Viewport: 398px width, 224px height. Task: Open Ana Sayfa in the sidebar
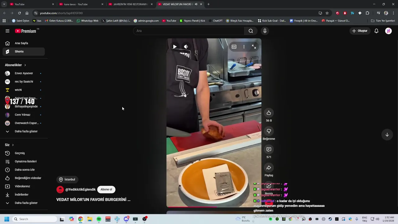(x=24, y=43)
